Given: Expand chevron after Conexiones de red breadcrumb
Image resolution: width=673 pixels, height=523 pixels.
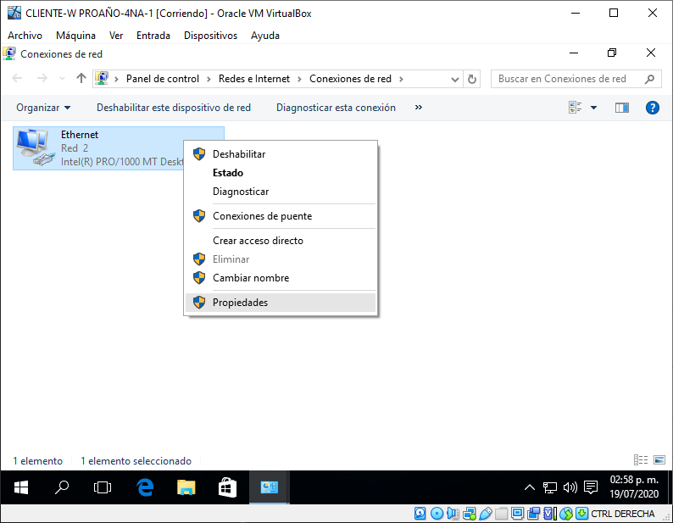Looking at the screenshot, I should (x=401, y=79).
